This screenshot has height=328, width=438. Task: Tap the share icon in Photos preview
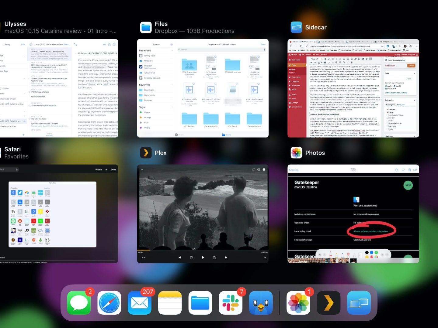[397, 170]
